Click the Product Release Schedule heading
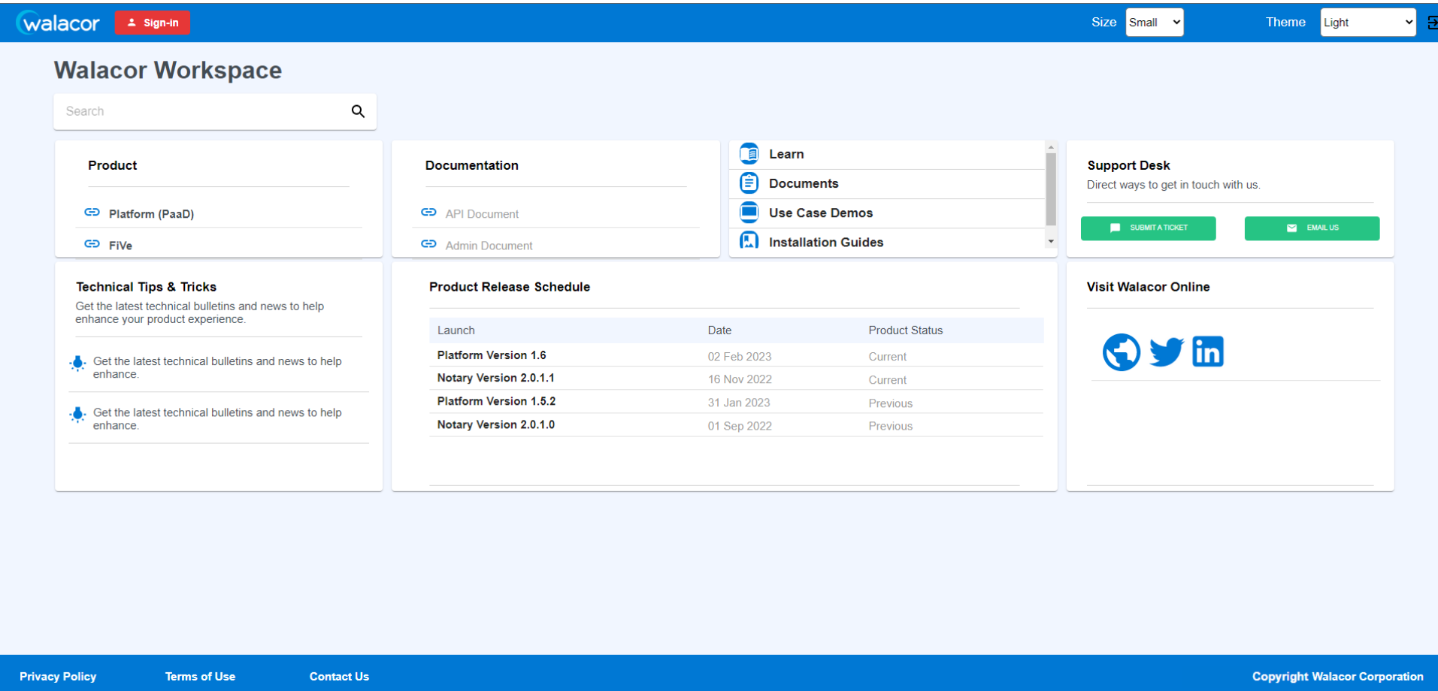Viewport: 1438px width, 691px height. (510, 287)
